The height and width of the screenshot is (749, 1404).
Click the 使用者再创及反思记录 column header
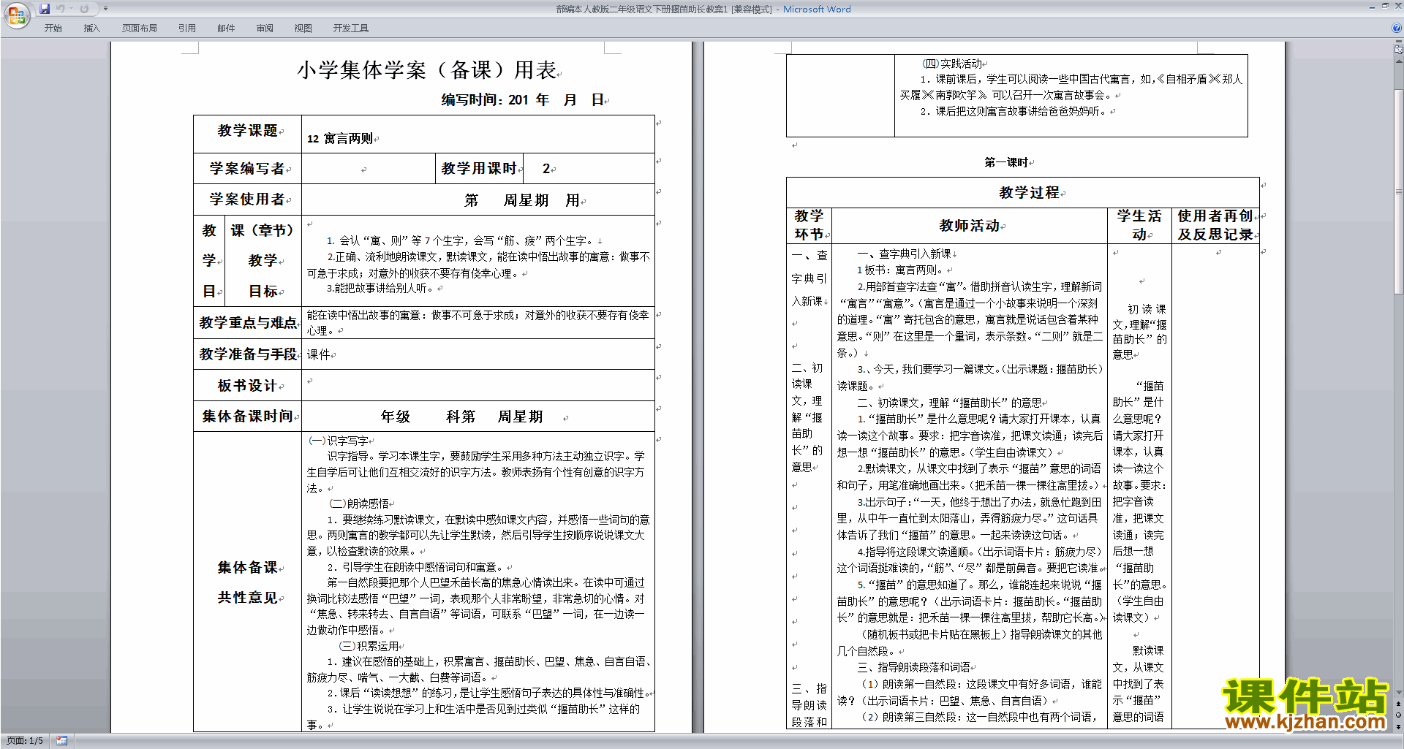[x=1215, y=225]
